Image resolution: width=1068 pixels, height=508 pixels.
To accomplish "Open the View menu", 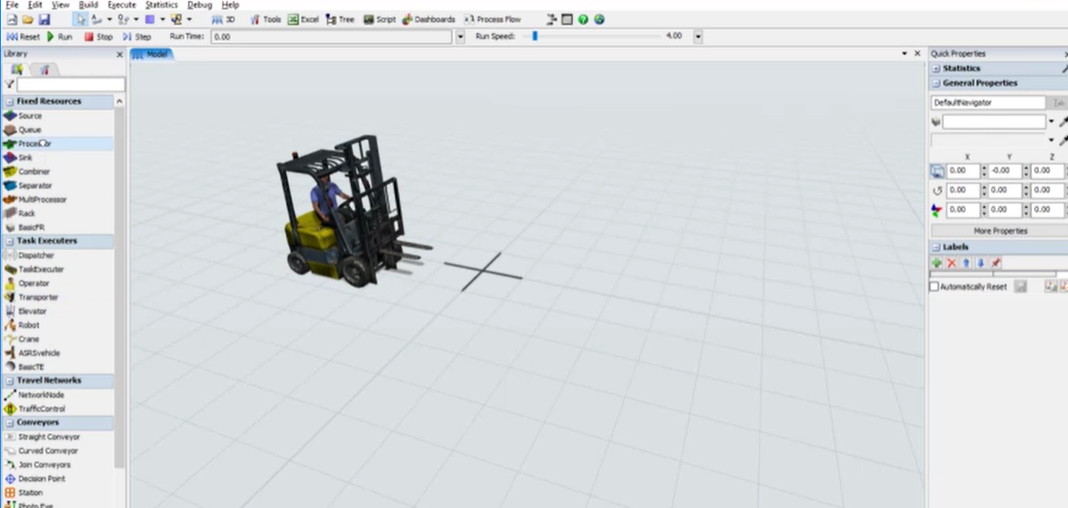I will (60, 5).
